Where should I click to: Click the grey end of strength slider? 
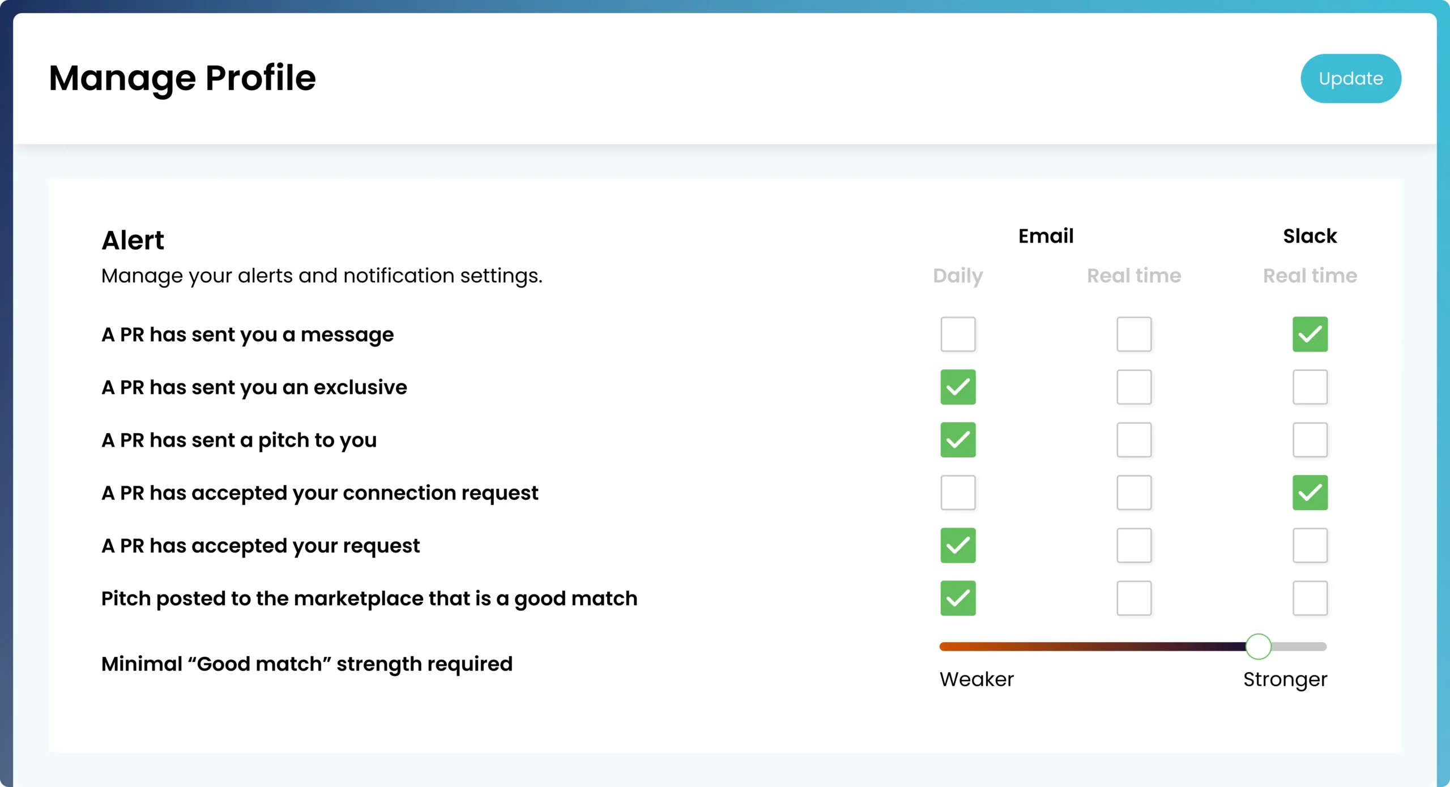click(x=1303, y=646)
